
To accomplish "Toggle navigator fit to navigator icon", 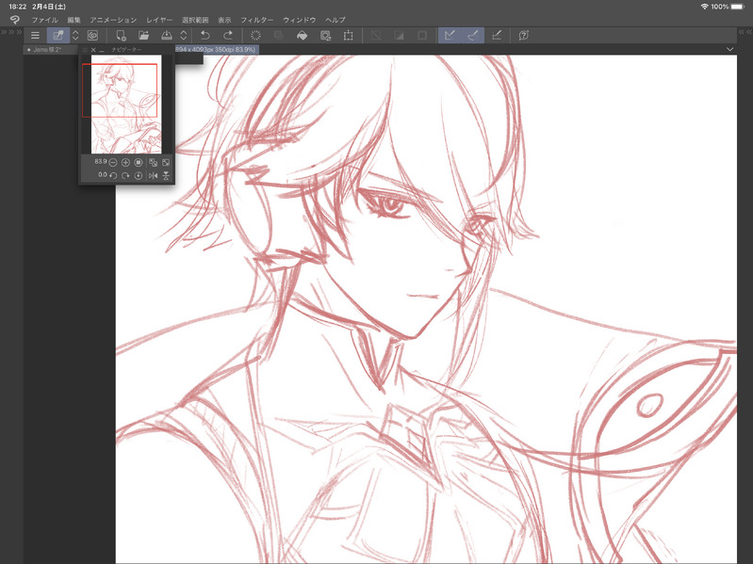I will click(x=166, y=163).
